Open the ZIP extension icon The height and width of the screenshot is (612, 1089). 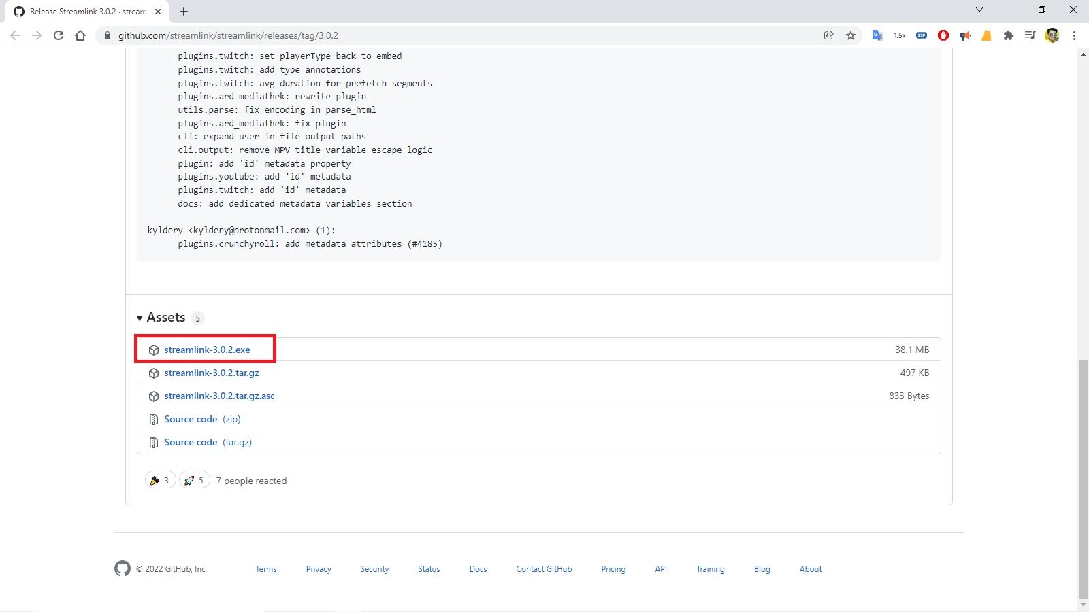point(922,35)
